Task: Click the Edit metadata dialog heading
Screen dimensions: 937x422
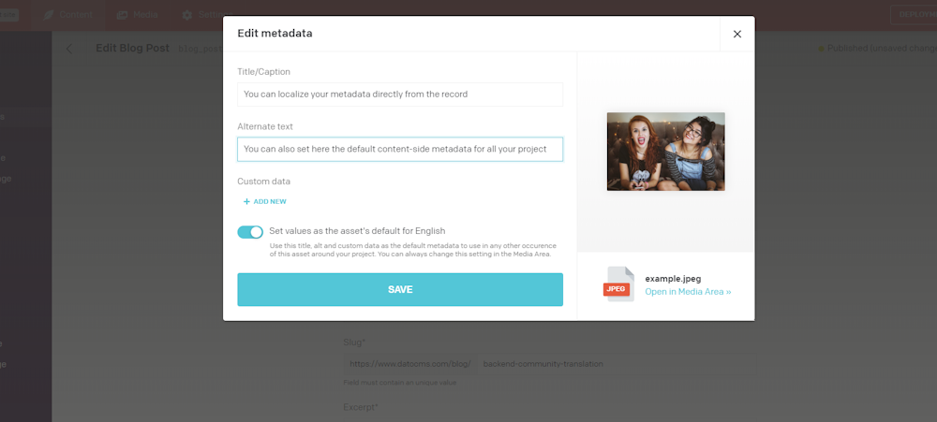Action: 275,34
